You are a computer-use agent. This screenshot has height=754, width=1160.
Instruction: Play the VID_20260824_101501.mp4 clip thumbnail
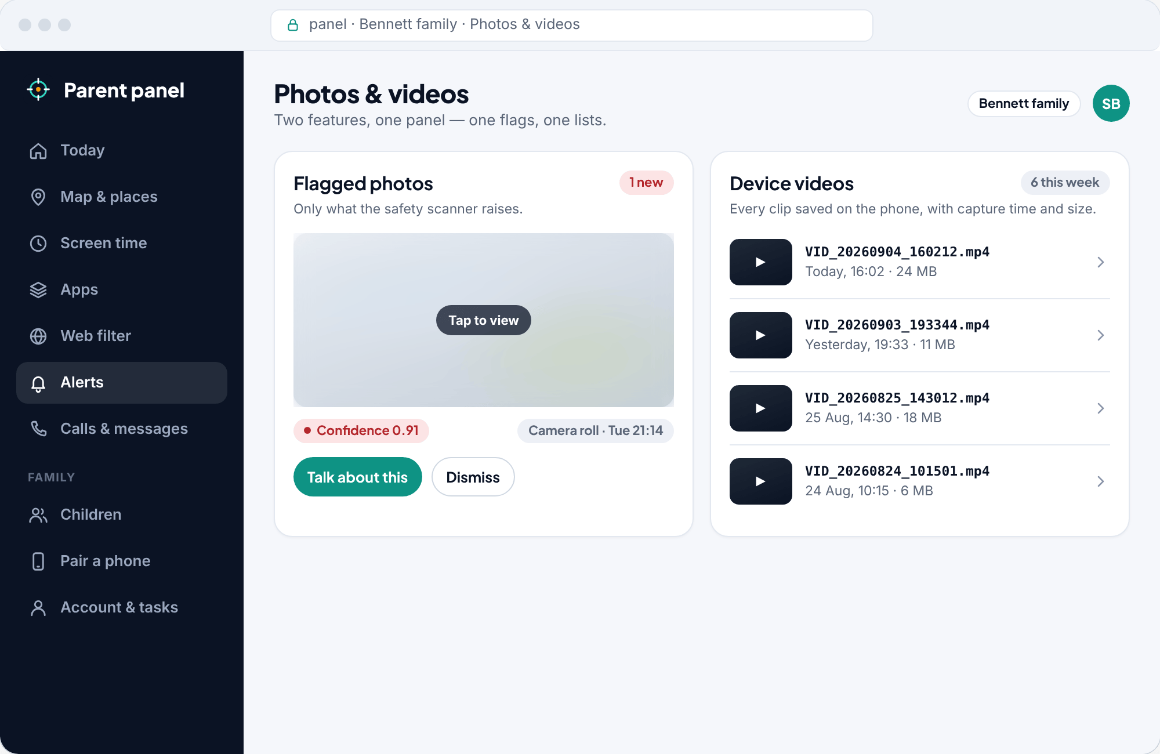click(760, 481)
